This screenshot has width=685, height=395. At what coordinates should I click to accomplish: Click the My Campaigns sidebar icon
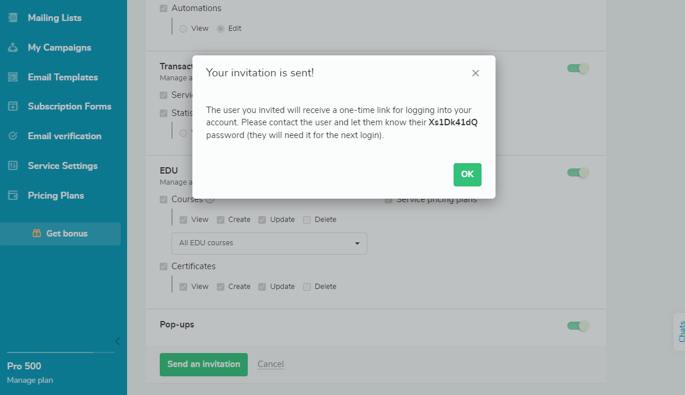pos(13,48)
